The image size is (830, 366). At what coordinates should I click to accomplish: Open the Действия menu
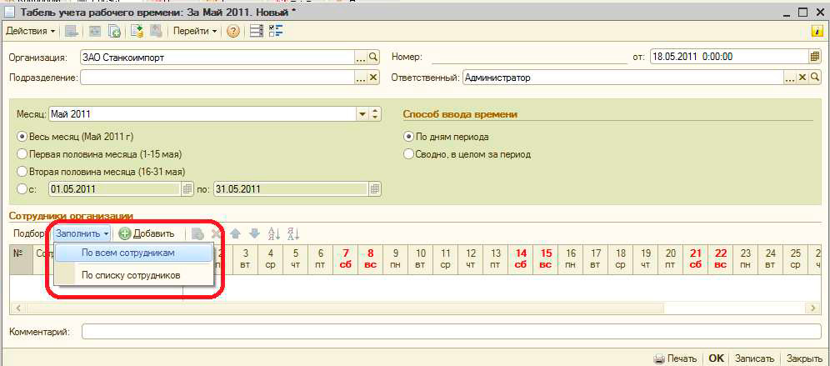30,32
